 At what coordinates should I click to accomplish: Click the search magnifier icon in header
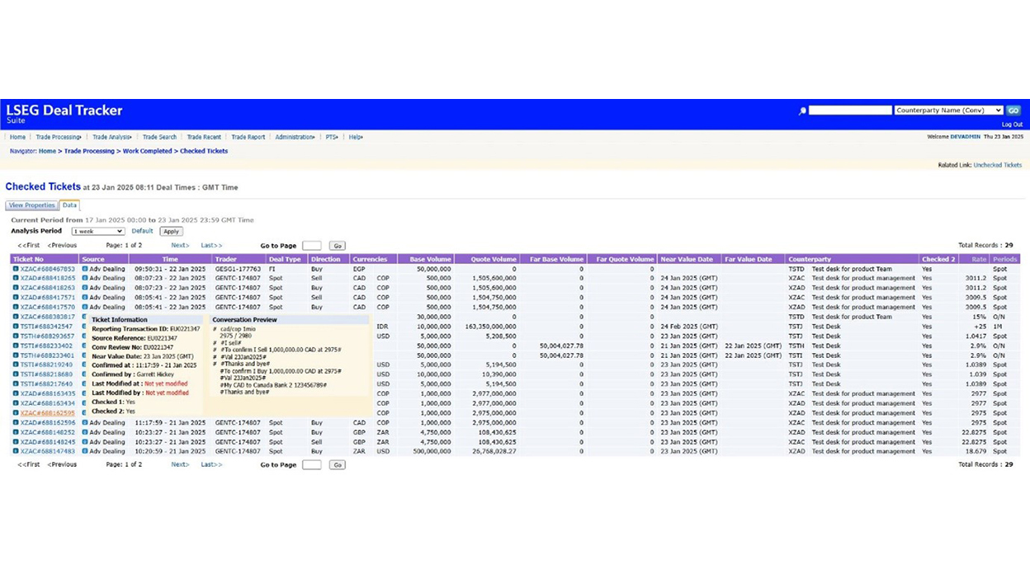point(802,111)
